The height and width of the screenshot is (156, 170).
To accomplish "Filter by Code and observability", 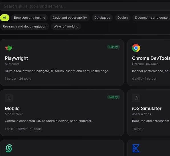I will [70, 18].
